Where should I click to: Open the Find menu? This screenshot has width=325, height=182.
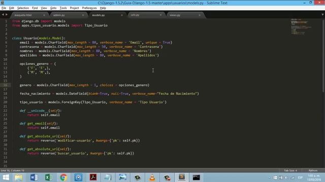coord(35,8)
